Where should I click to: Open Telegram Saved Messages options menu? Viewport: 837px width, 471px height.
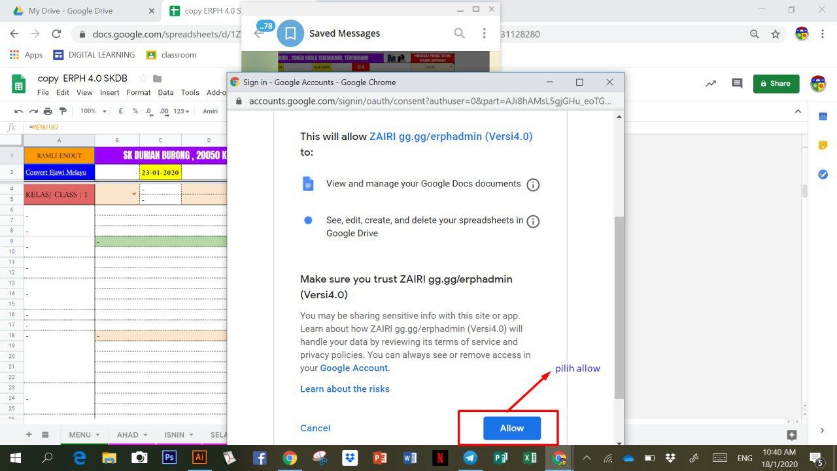click(x=484, y=33)
